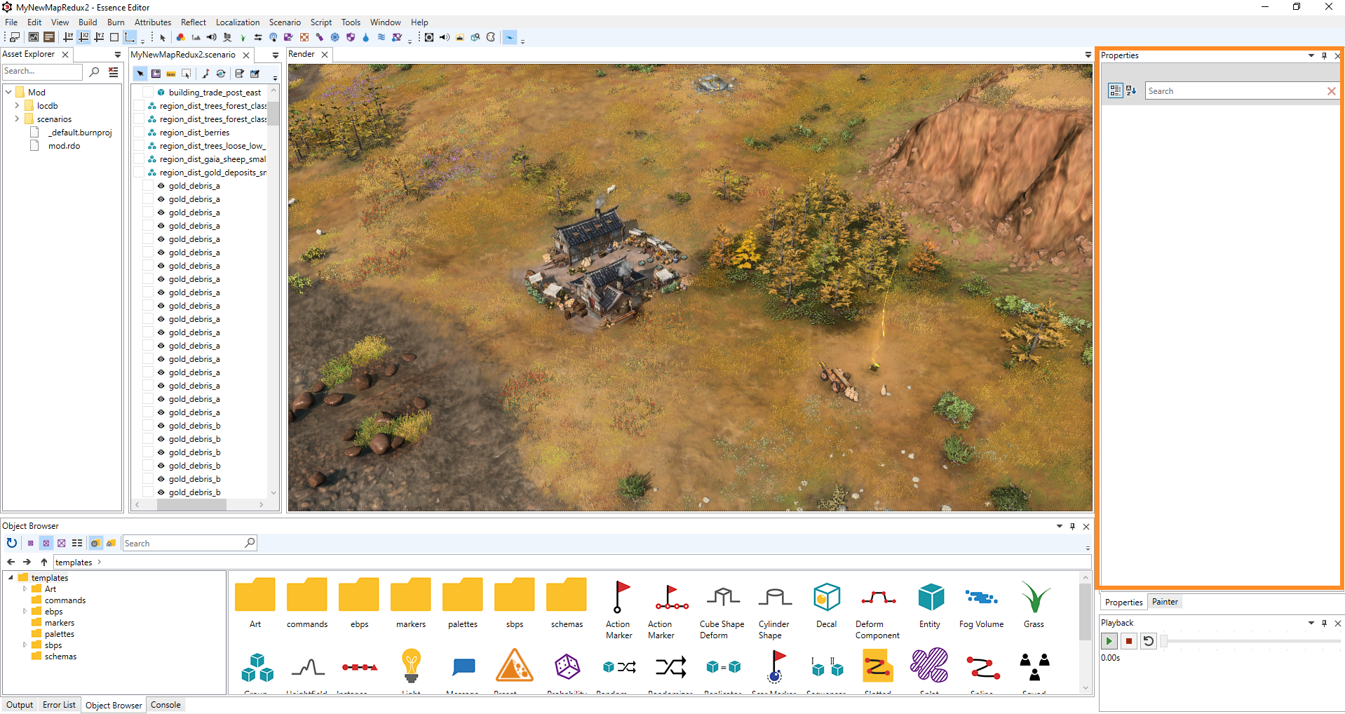The width and height of the screenshot is (1345, 714).
Task: Toggle checkbox for region_dist_berries
Action: click(x=139, y=133)
